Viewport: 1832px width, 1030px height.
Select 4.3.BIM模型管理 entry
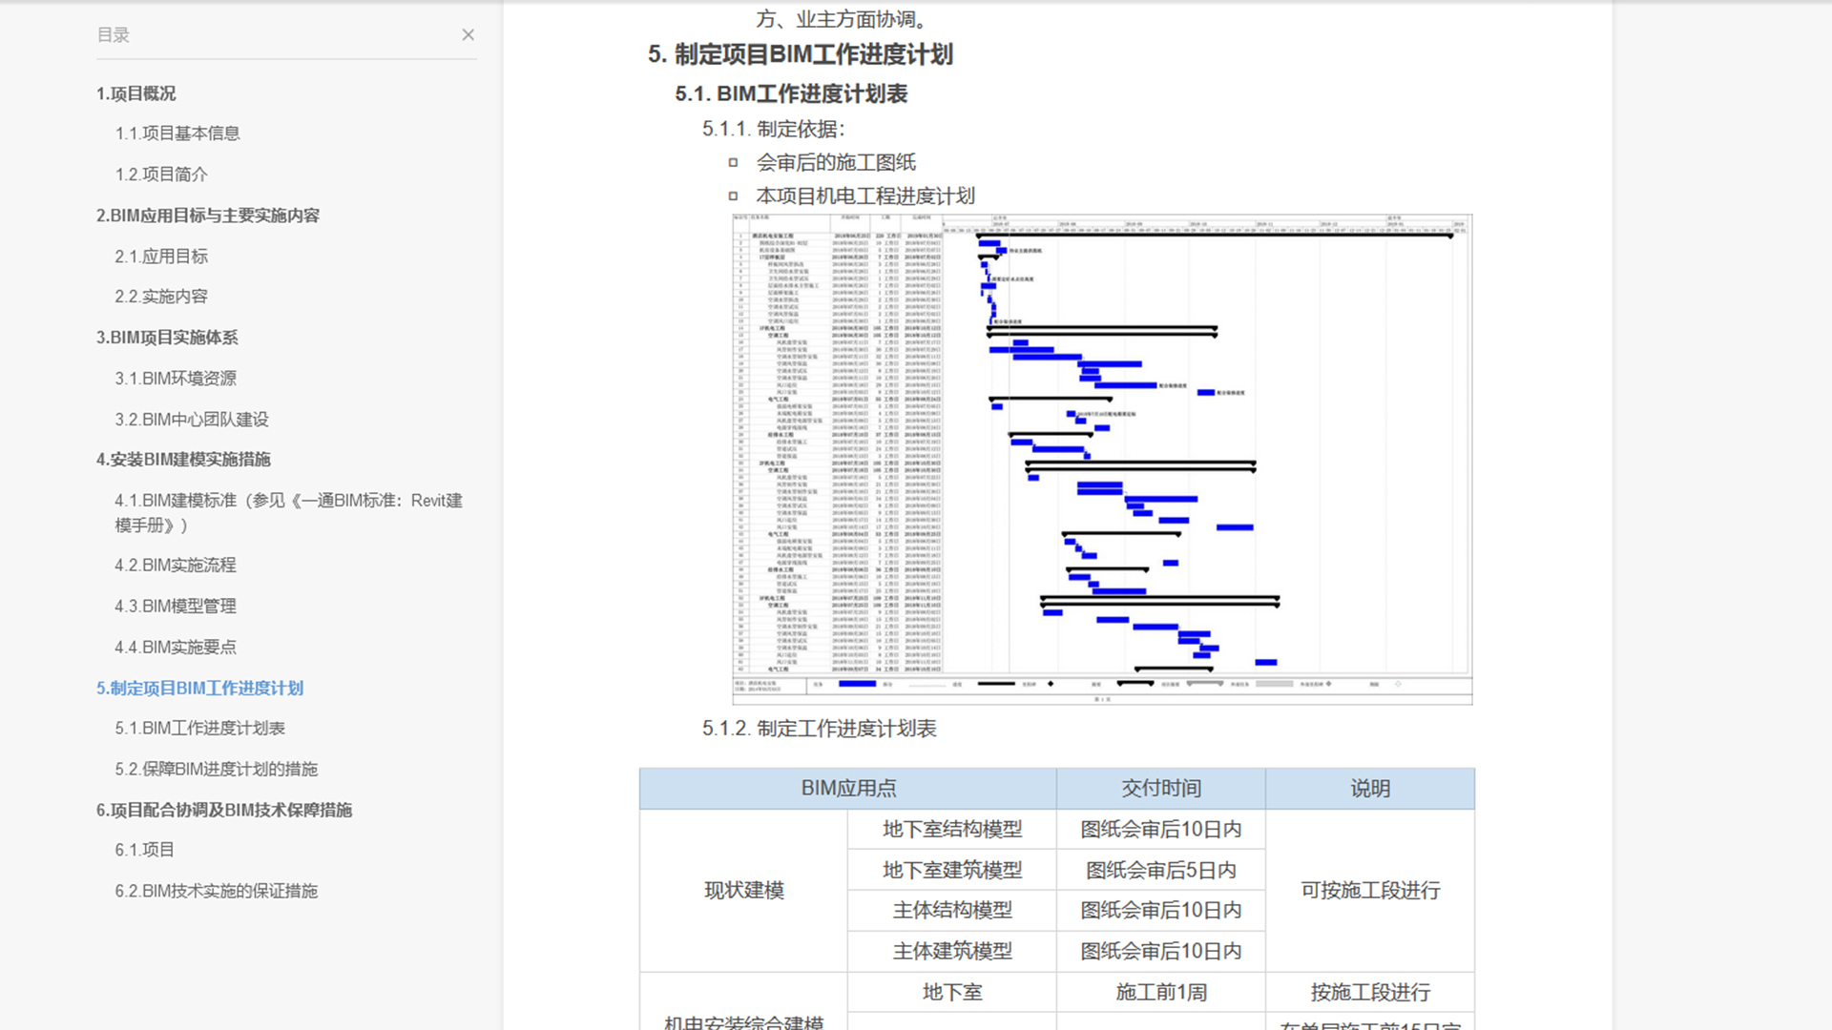176,607
